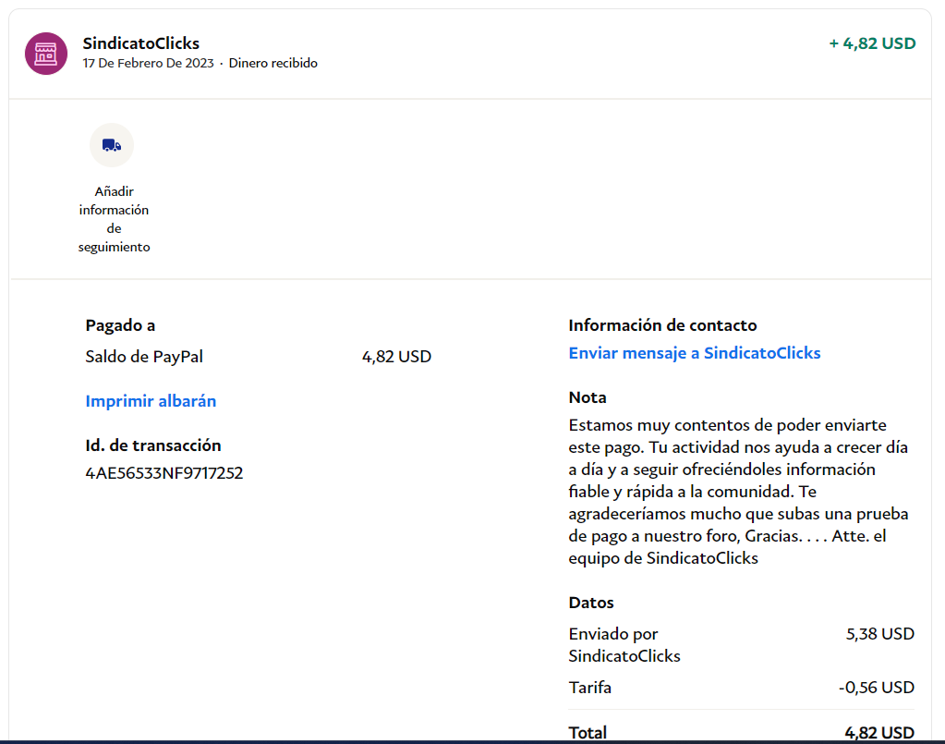The height and width of the screenshot is (744, 945).
Task: Click the 4,82 USD beside Saldo de PayPal
Action: 396,357
